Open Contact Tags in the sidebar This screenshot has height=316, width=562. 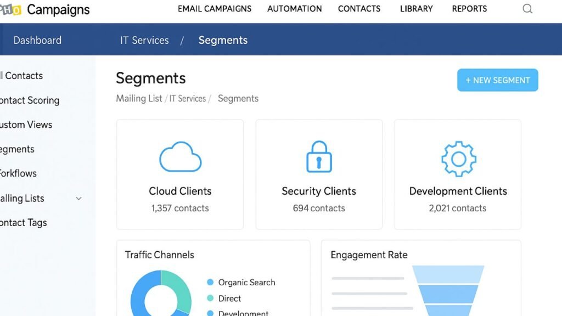(23, 223)
